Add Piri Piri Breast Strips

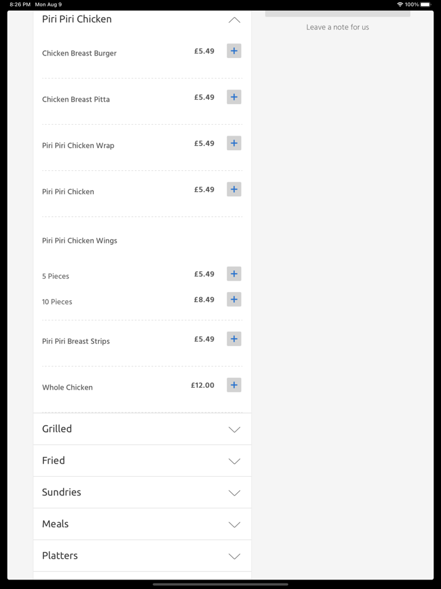(x=234, y=339)
